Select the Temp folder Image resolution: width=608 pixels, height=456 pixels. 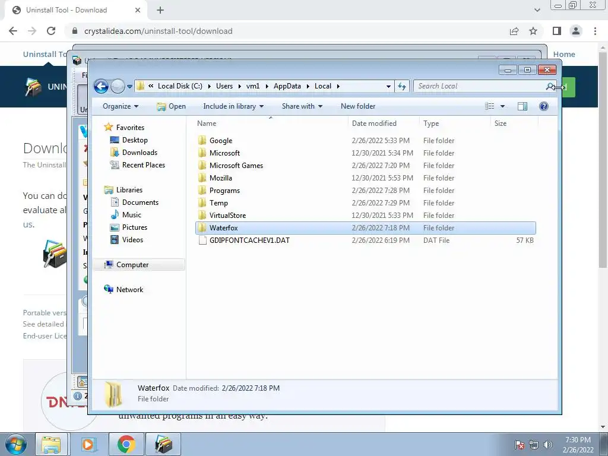(218, 203)
